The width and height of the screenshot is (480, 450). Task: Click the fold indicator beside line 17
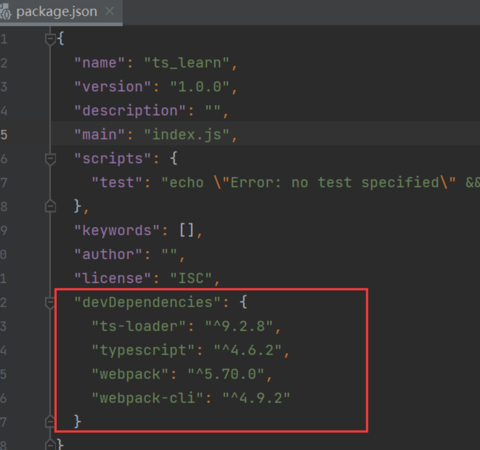coord(50,421)
